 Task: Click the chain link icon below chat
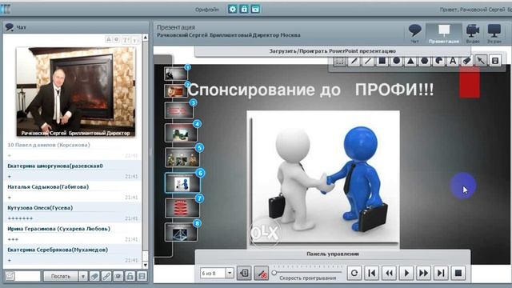pos(106,276)
